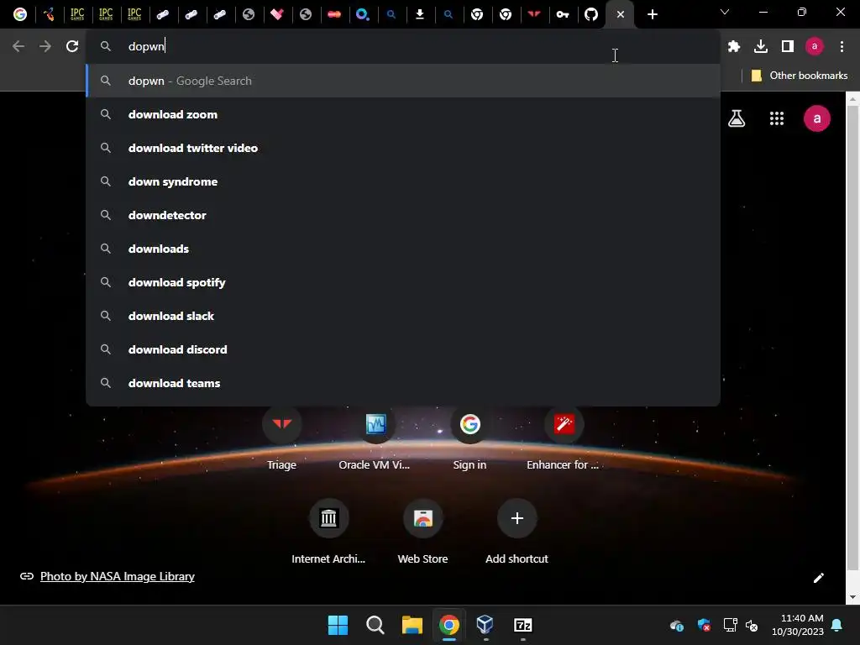860x645 pixels.
Task: Pick the 'download slack' suggestion
Action: tap(403, 316)
